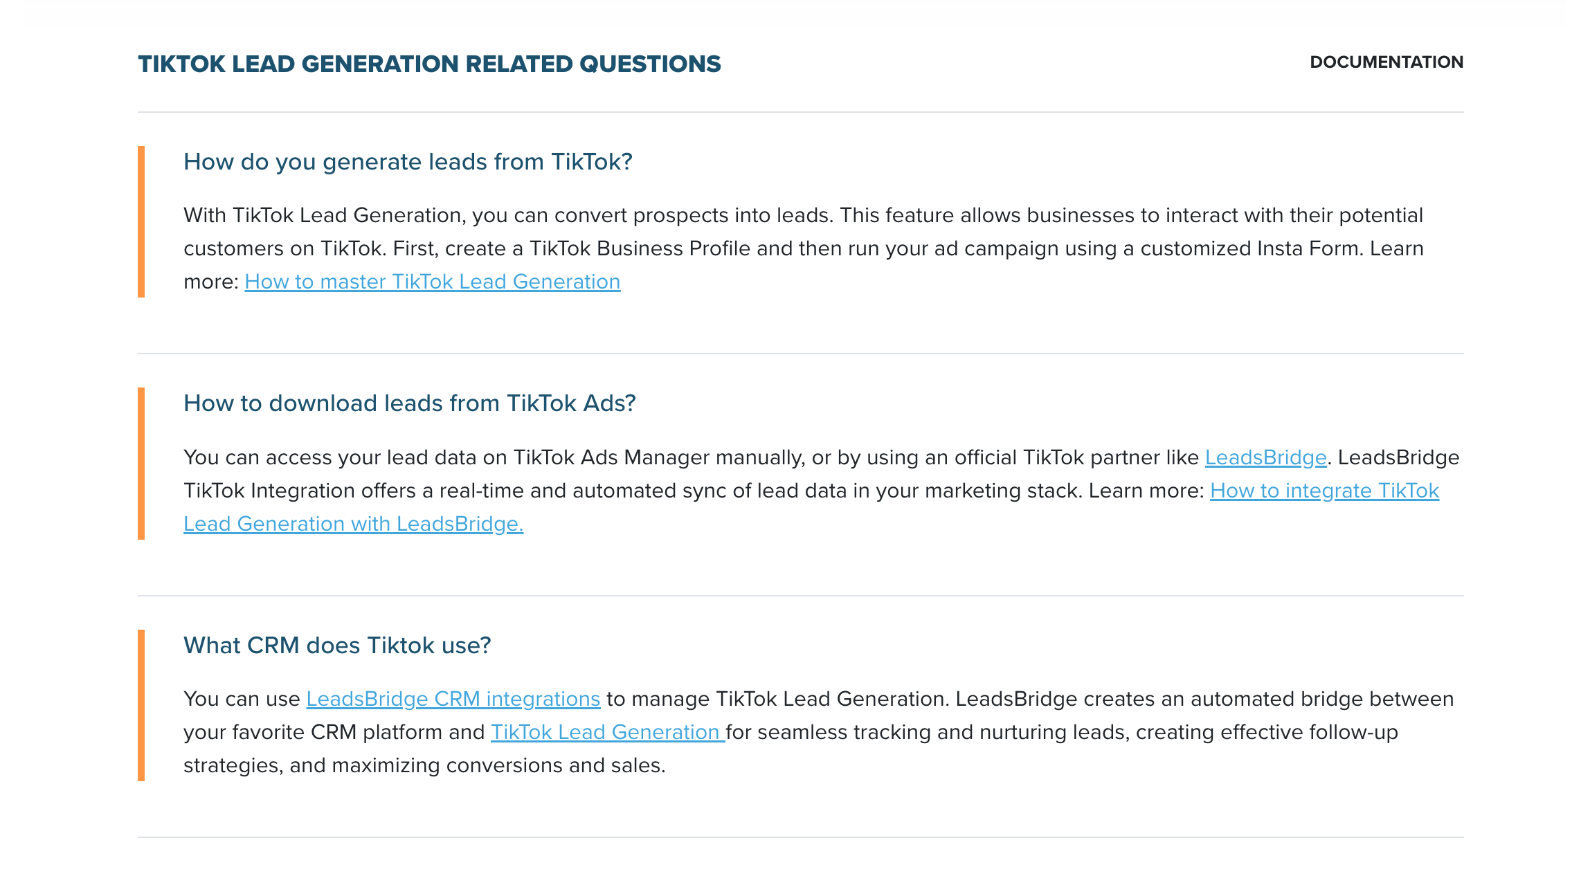Click orange bar beside the generate leads question
Image resolution: width=1590 pixels, height=894 pixels.
[x=141, y=221]
